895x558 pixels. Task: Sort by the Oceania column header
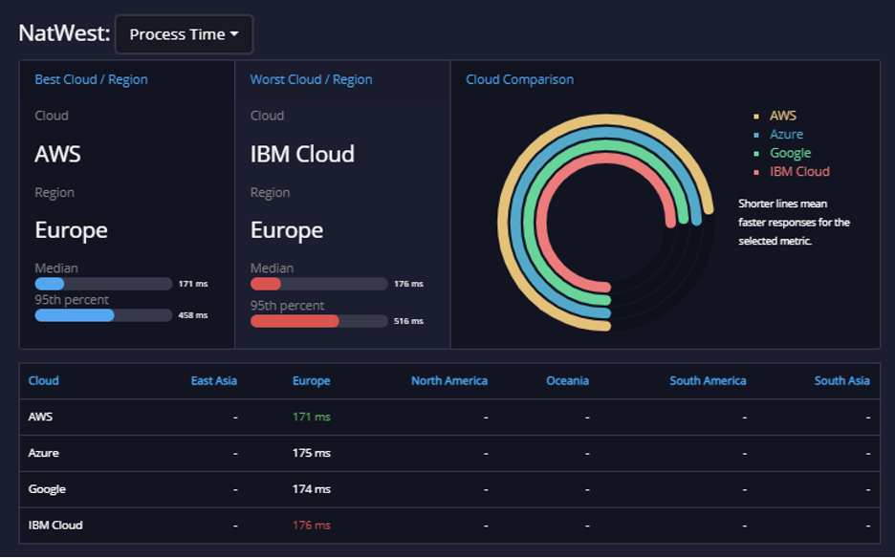pos(567,380)
